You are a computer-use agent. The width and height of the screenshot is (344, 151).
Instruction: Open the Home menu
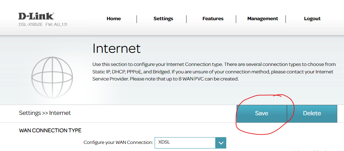point(113,19)
